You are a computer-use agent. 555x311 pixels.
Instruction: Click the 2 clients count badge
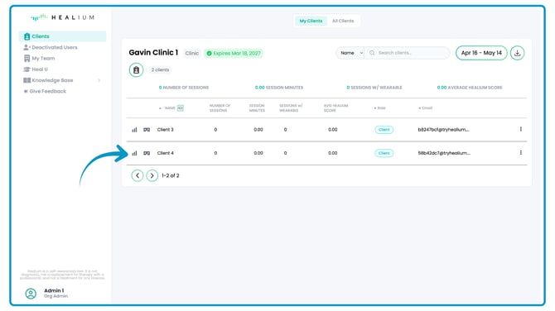click(x=160, y=70)
